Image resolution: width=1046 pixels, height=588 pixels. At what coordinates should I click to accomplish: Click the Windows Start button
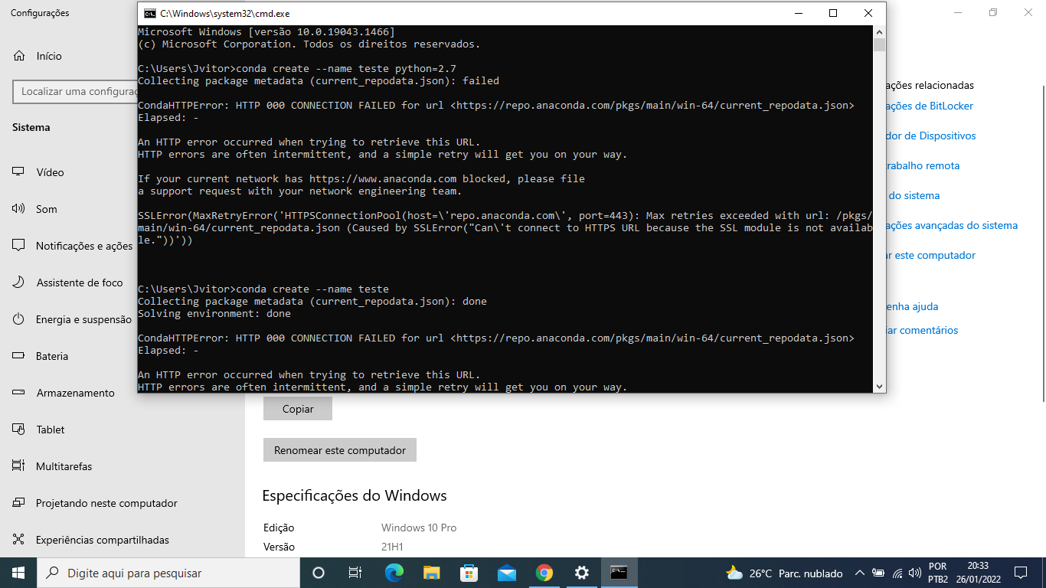point(18,573)
